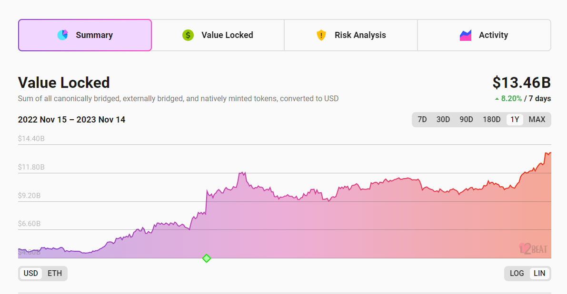567x294 pixels.
Task: Switch to the Activity tab label
Action: coord(493,35)
